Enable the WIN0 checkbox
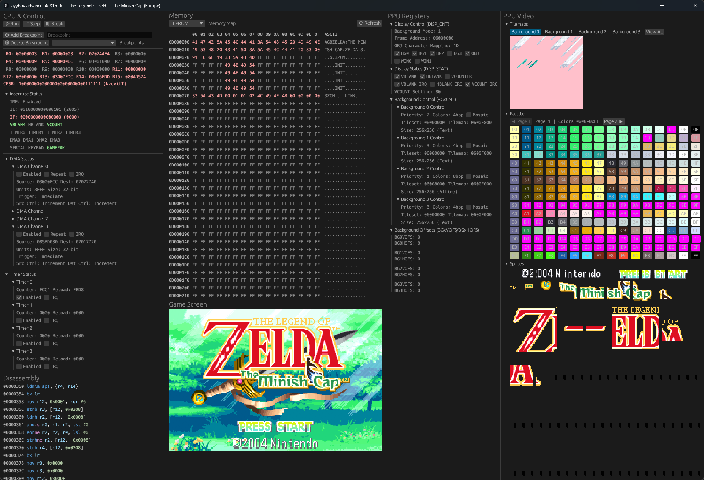The image size is (704, 480). [397, 61]
